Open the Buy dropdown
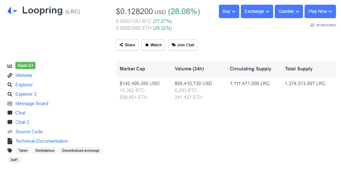 [x=229, y=12]
